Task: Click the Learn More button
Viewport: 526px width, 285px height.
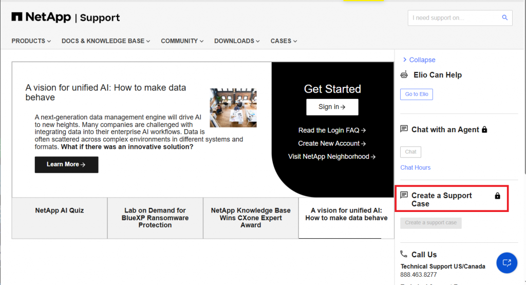Action: pyautogui.click(x=66, y=165)
